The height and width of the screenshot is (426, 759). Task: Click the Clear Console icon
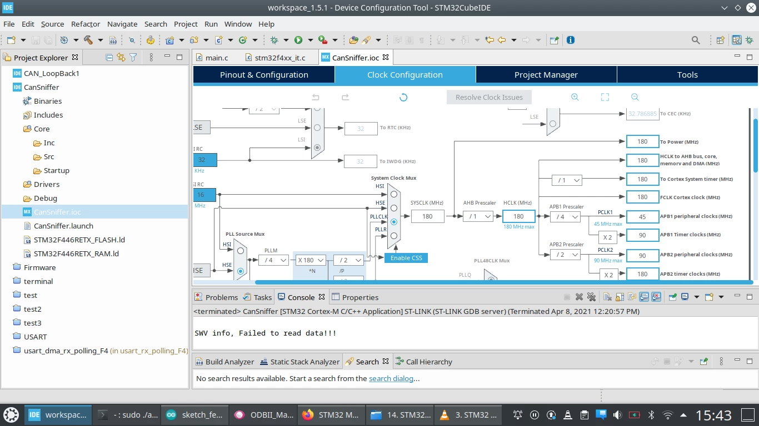(x=607, y=297)
